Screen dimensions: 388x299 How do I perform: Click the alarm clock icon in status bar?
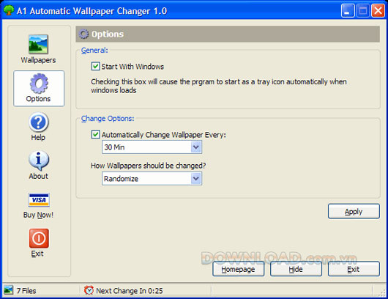[89, 290]
